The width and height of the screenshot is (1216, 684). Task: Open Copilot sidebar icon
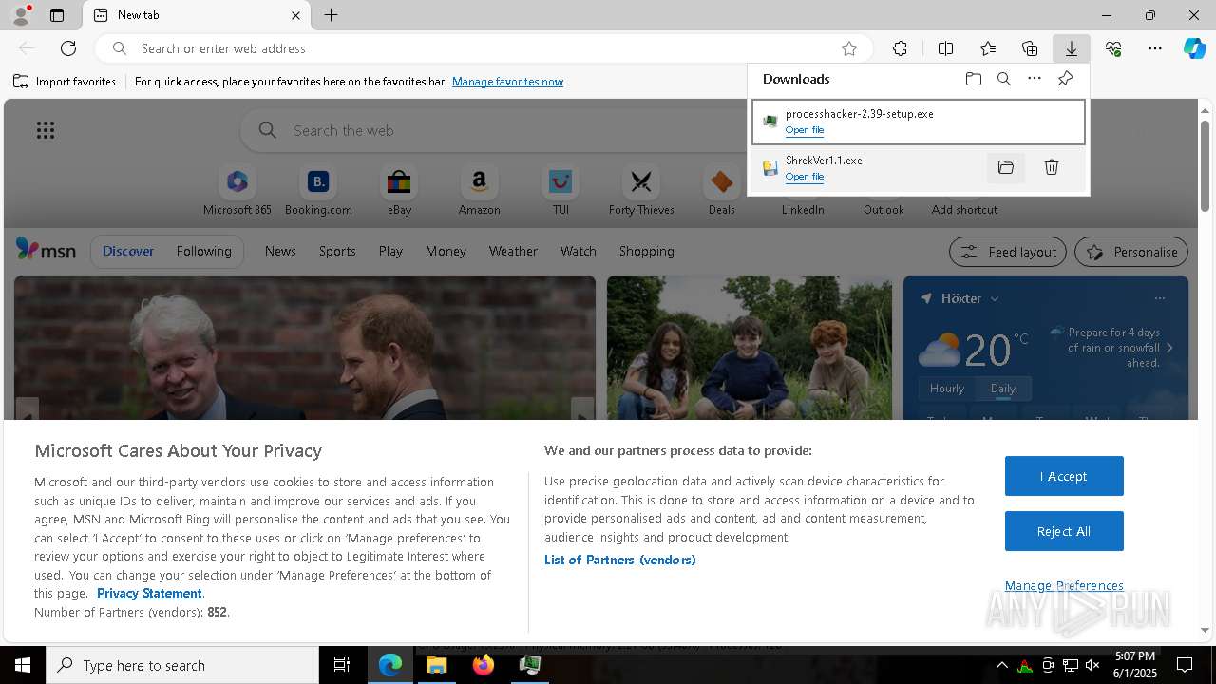[1194, 48]
